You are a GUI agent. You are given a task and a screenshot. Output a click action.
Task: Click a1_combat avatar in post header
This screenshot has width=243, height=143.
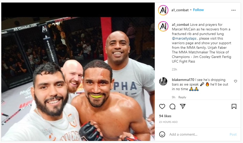click(163, 10)
